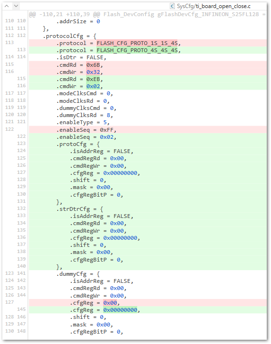Click .cfgReg = 0x00000000 on line 136

click(105, 238)
